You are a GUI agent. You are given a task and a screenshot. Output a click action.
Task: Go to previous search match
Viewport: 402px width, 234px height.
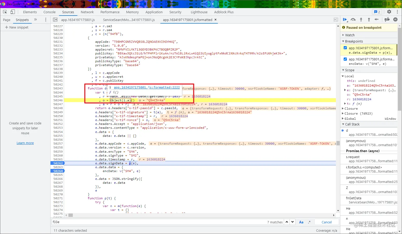click(x=287, y=222)
